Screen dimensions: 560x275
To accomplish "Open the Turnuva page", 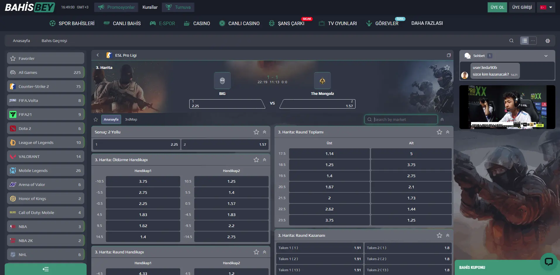I will [178, 7].
